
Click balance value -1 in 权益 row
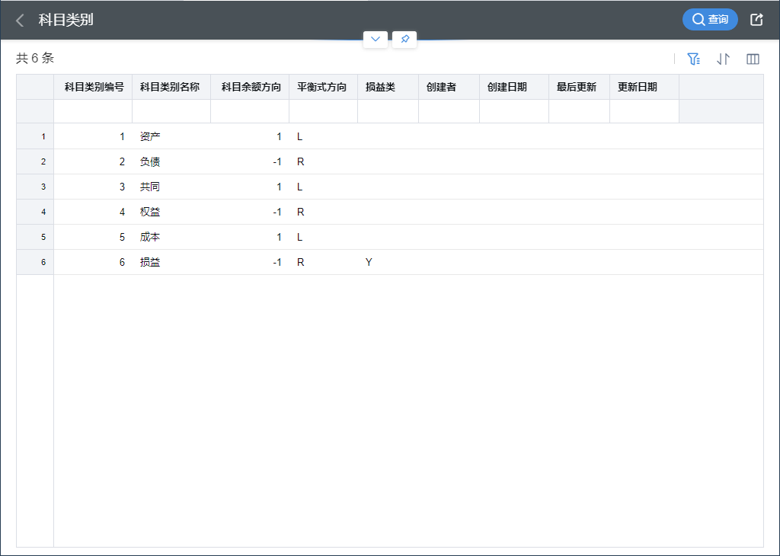[277, 212]
